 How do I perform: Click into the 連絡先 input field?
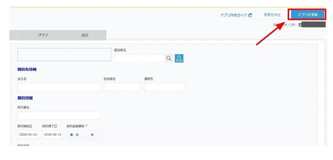[165, 87]
